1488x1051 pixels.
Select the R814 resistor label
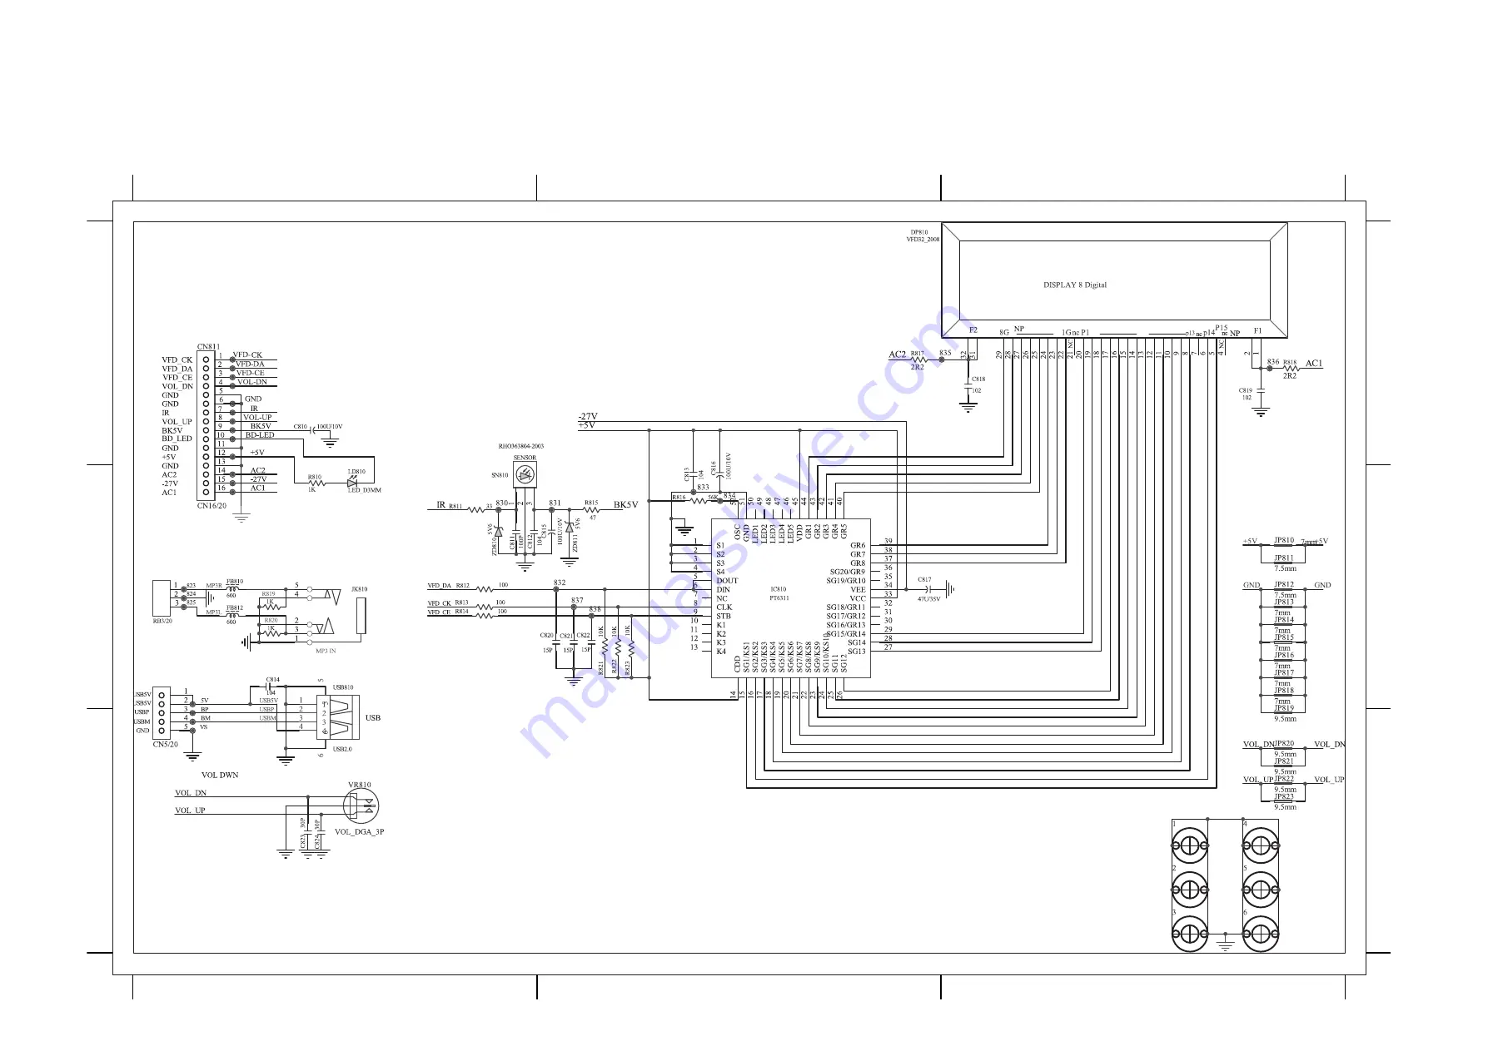461,612
